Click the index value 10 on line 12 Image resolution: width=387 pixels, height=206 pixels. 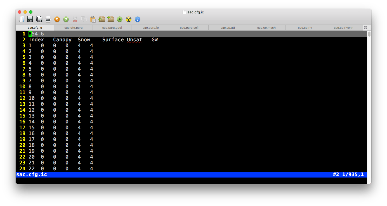click(32, 98)
